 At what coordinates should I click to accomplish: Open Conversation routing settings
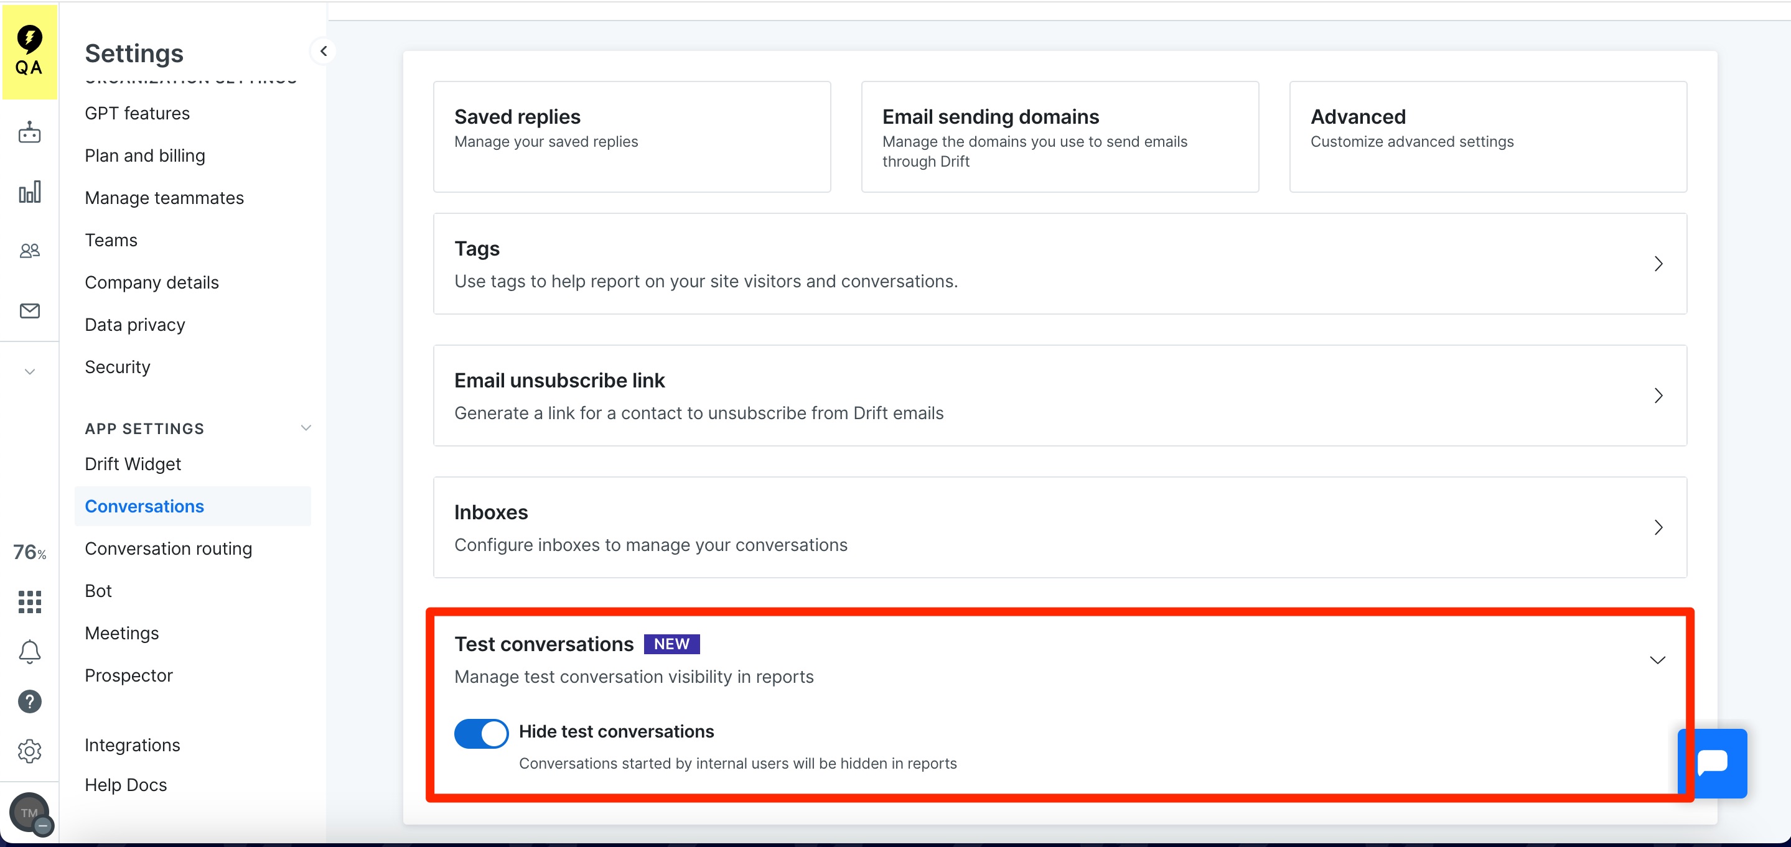(x=168, y=549)
